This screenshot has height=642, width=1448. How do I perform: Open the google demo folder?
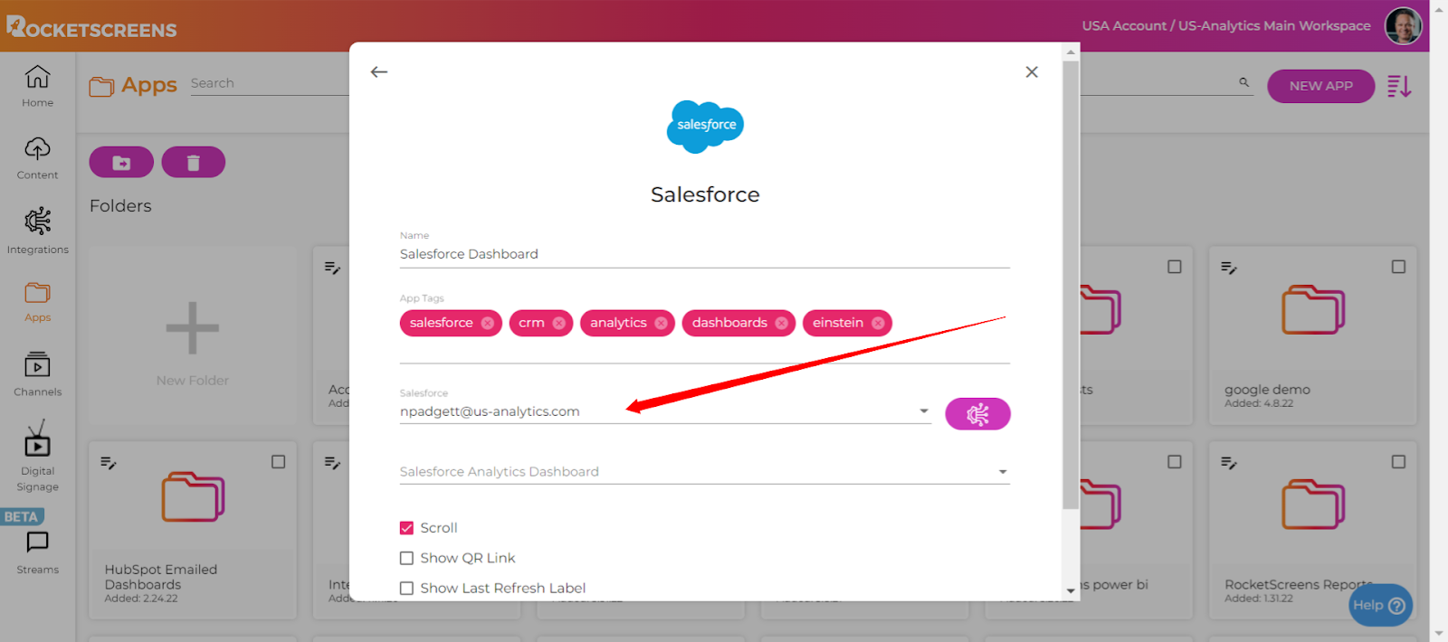pyautogui.click(x=1313, y=336)
